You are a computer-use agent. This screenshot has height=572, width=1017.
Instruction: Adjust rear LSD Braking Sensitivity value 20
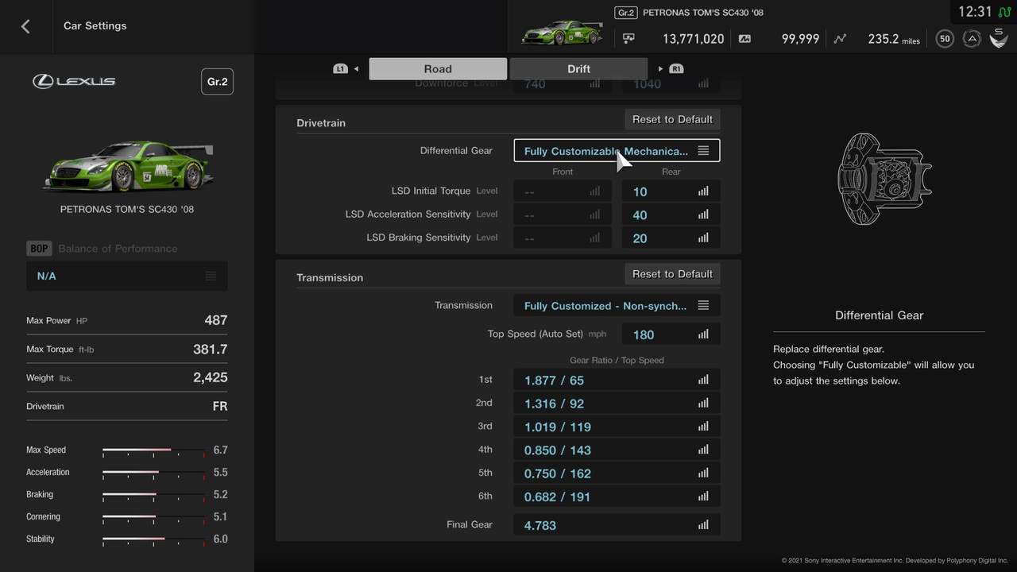(671, 238)
